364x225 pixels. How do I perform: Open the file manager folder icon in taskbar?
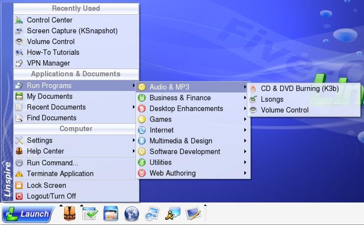[111, 214]
